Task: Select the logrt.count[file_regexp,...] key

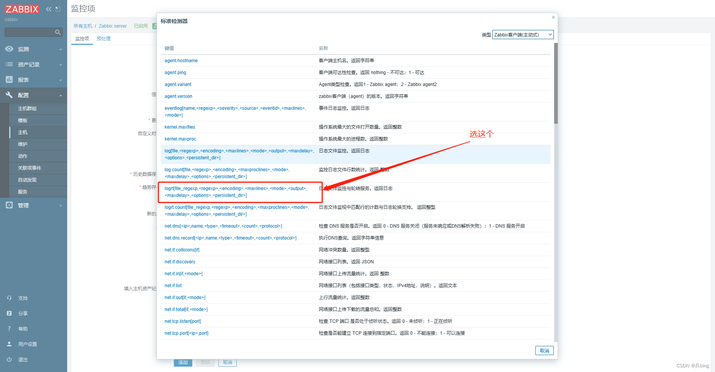Action: (x=237, y=211)
